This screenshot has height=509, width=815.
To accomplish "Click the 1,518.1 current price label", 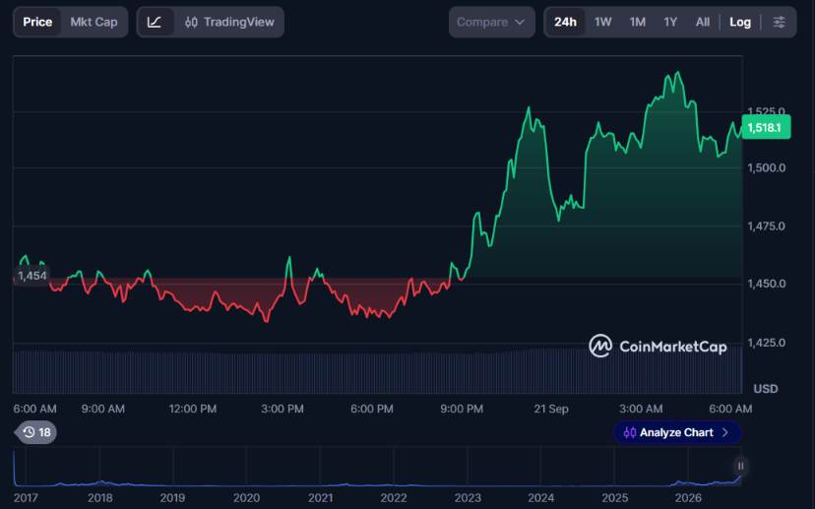I will point(766,127).
